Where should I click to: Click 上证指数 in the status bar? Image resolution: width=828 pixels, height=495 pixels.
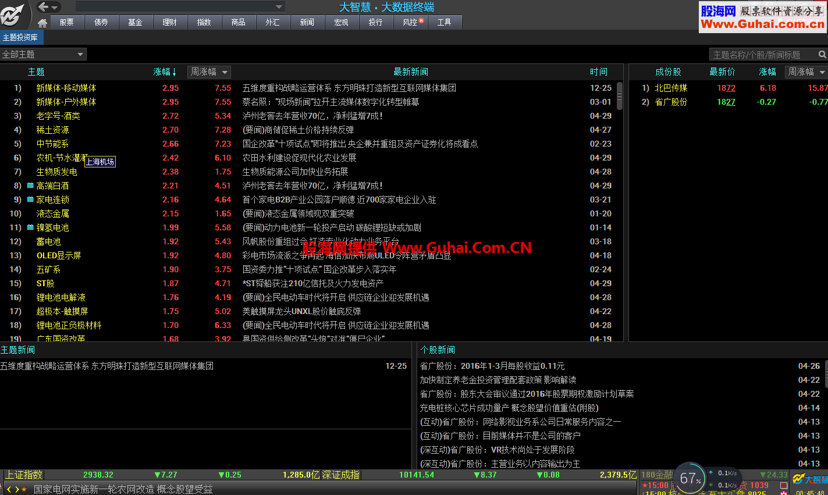point(24,475)
